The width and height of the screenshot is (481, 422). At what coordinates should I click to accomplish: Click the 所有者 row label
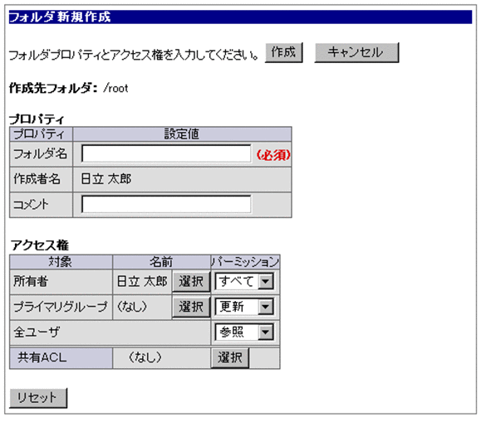pyautogui.click(x=31, y=281)
